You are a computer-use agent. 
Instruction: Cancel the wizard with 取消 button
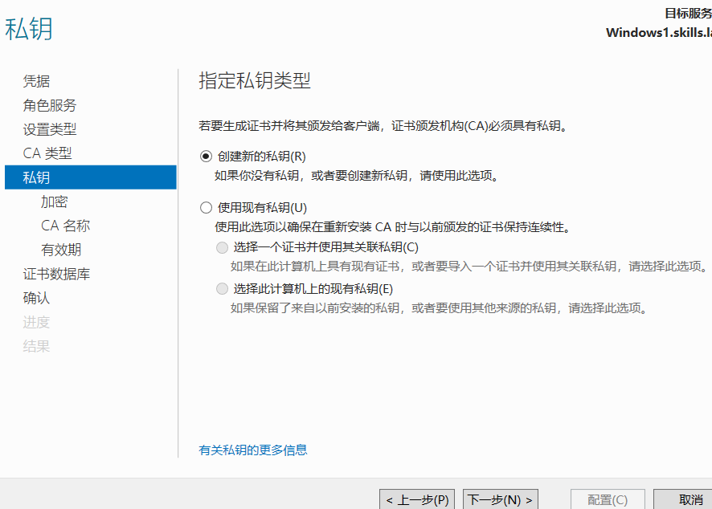689,499
